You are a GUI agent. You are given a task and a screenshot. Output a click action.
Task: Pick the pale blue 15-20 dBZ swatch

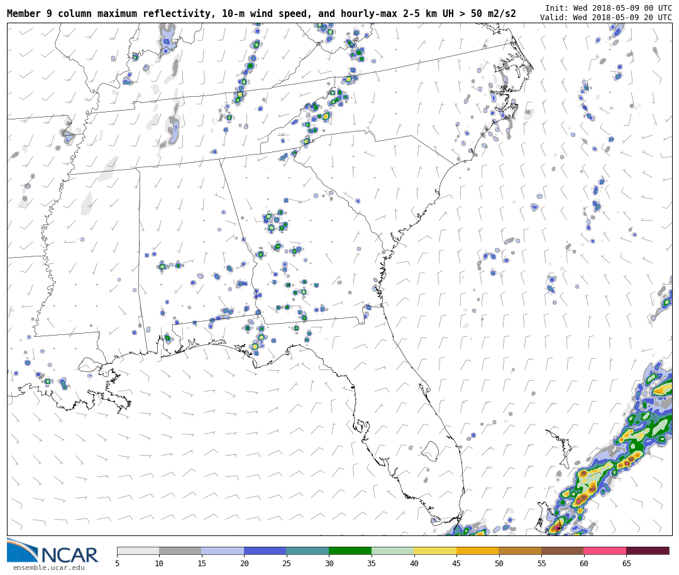pos(223,550)
